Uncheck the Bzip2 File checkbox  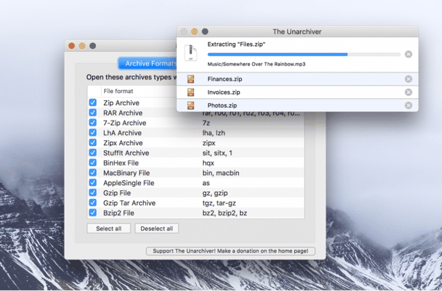click(93, 213)
